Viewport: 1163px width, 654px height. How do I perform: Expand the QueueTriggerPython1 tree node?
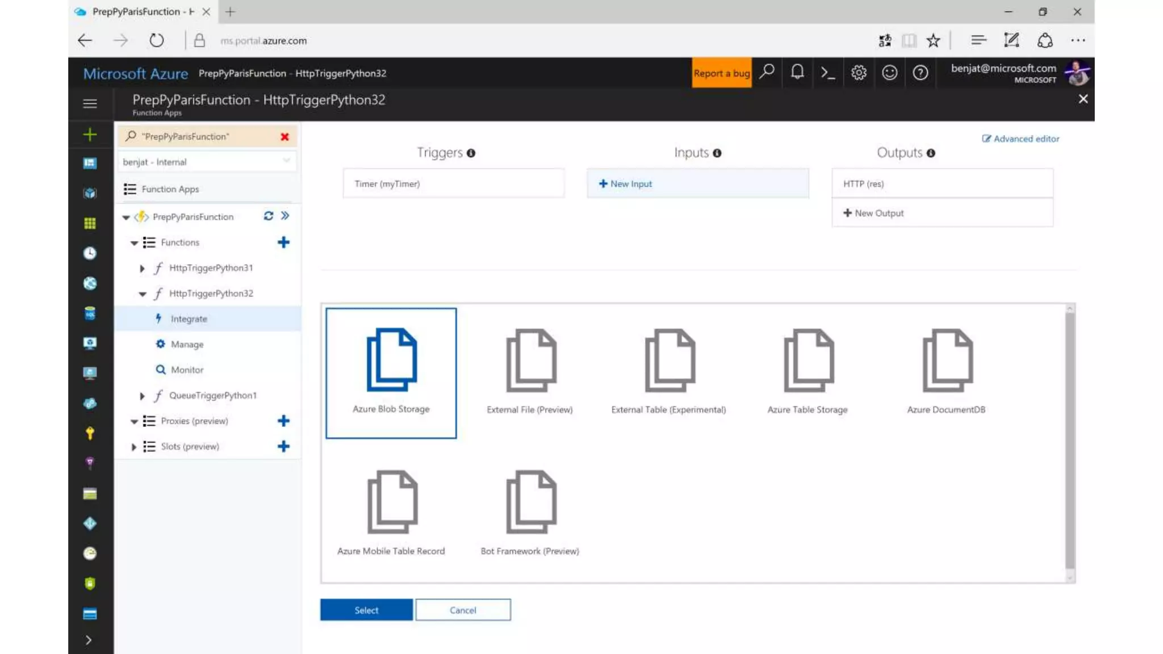click(142, 396)
